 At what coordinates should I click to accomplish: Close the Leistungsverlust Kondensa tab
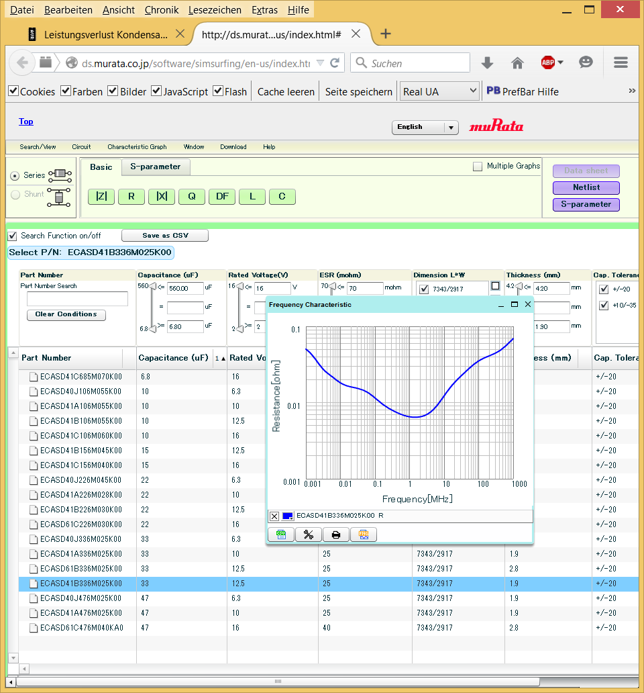tap(180, 34)
